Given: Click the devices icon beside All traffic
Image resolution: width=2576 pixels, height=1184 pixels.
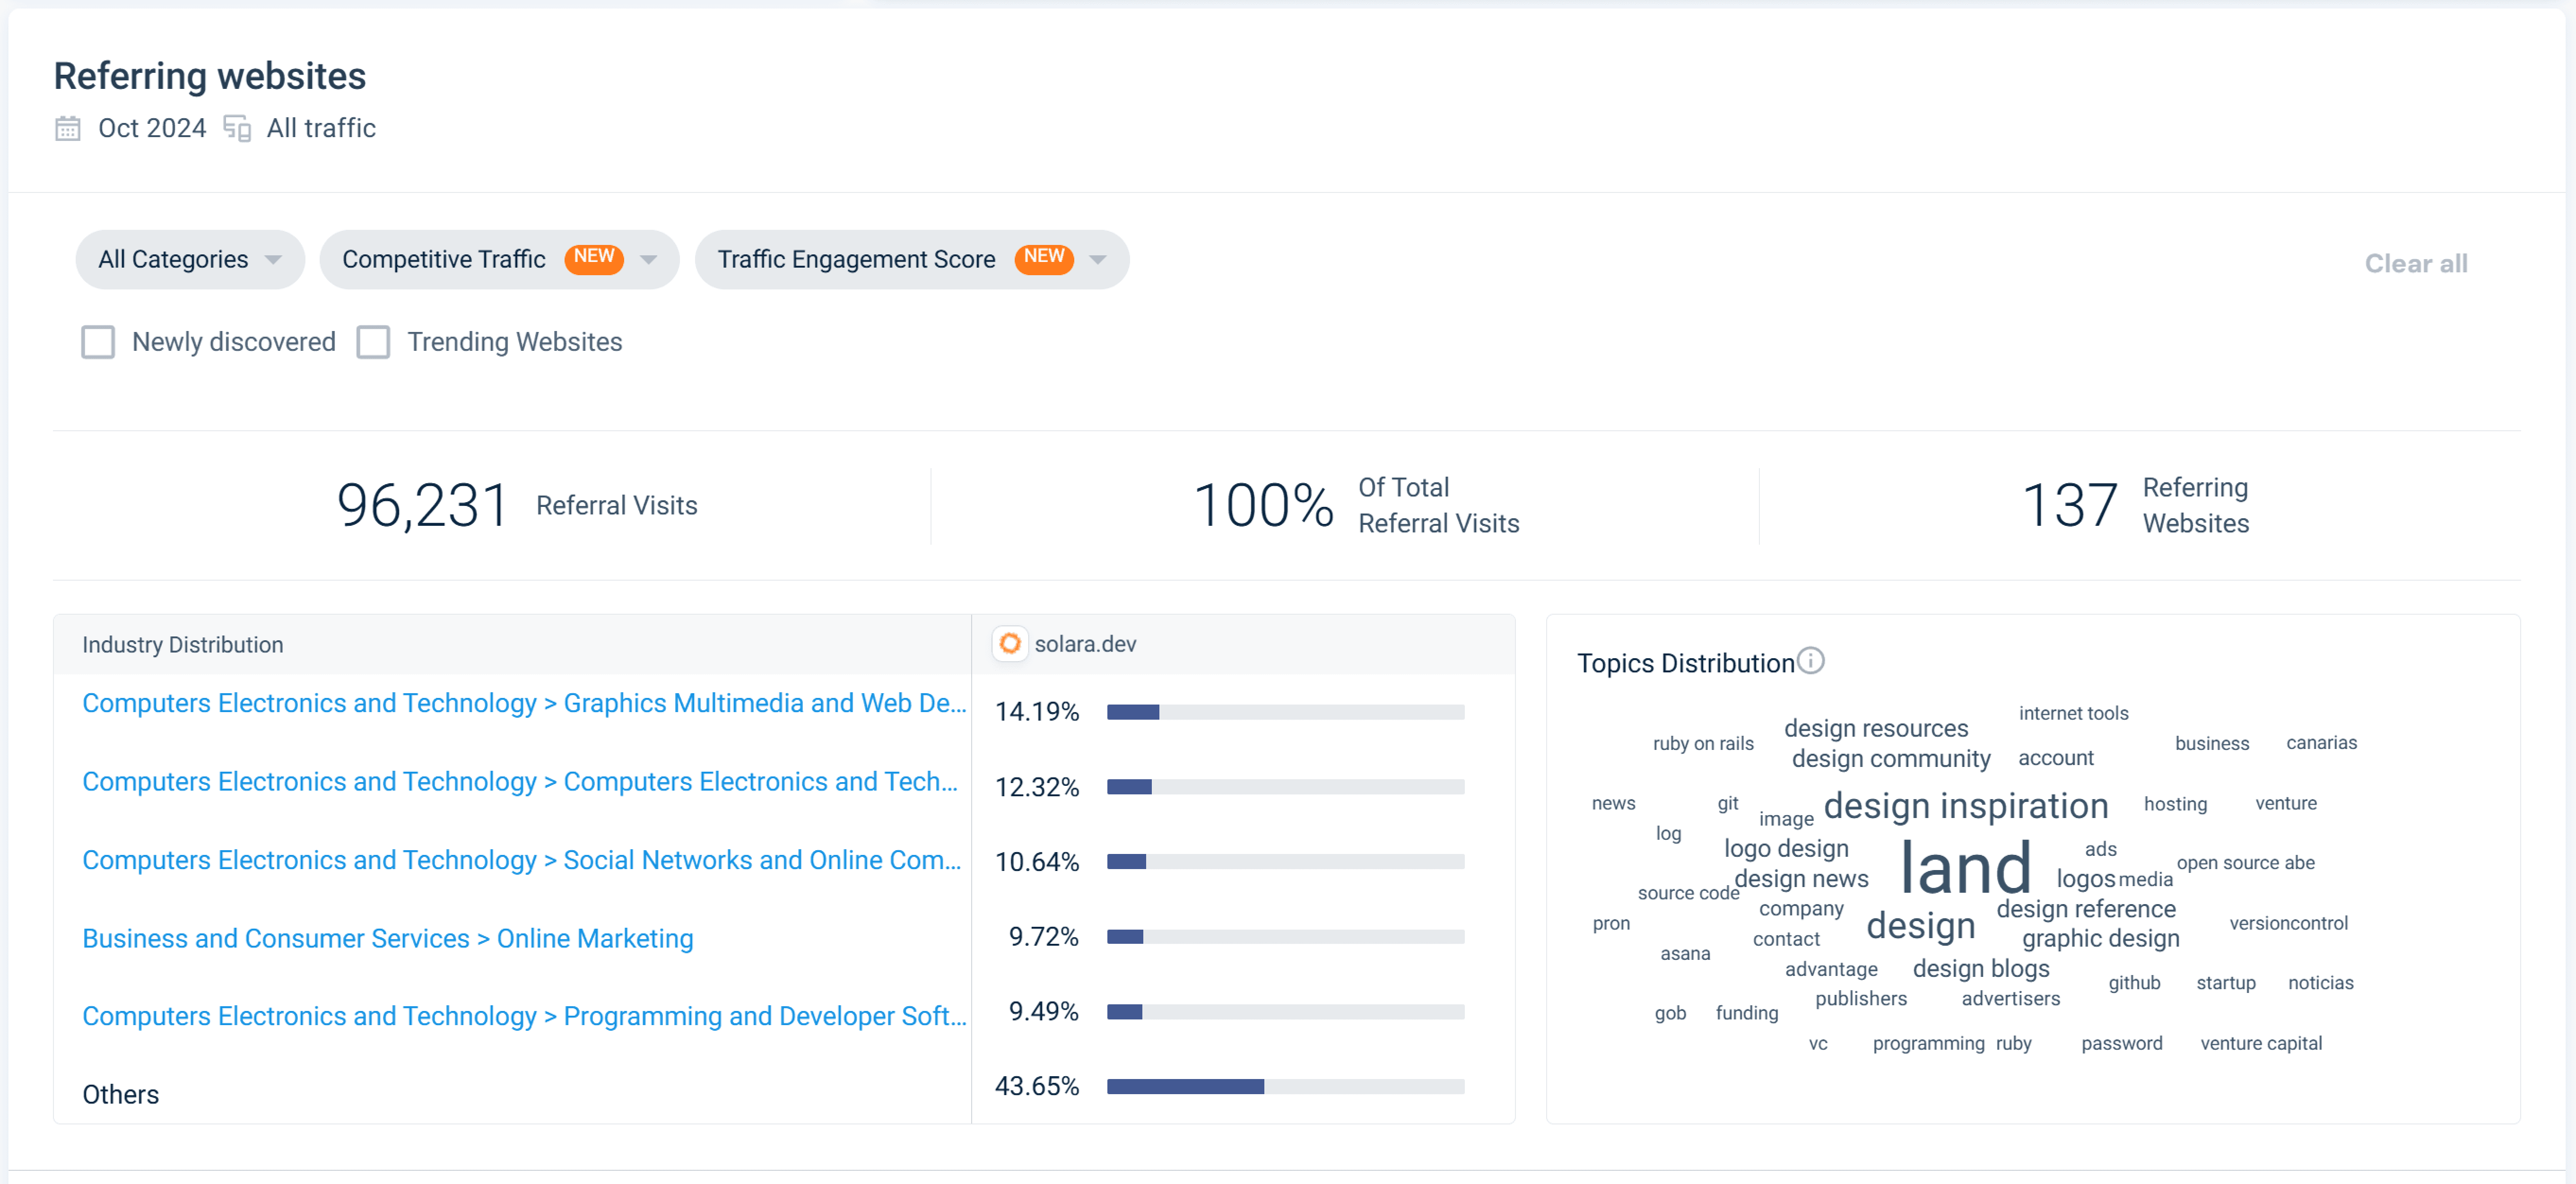Looking at the screenshot, I should click(x=237, y=129).
